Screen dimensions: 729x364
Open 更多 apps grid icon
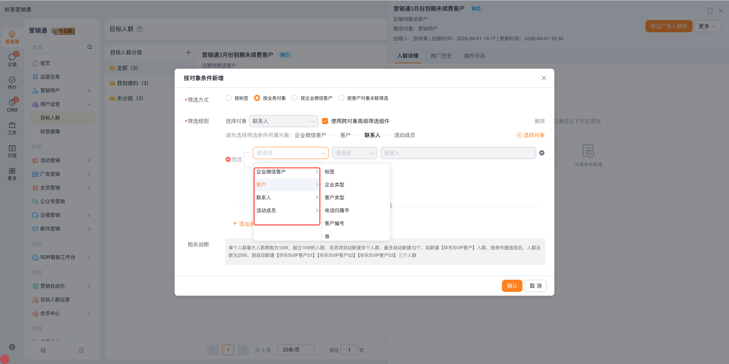pos(12,174)
